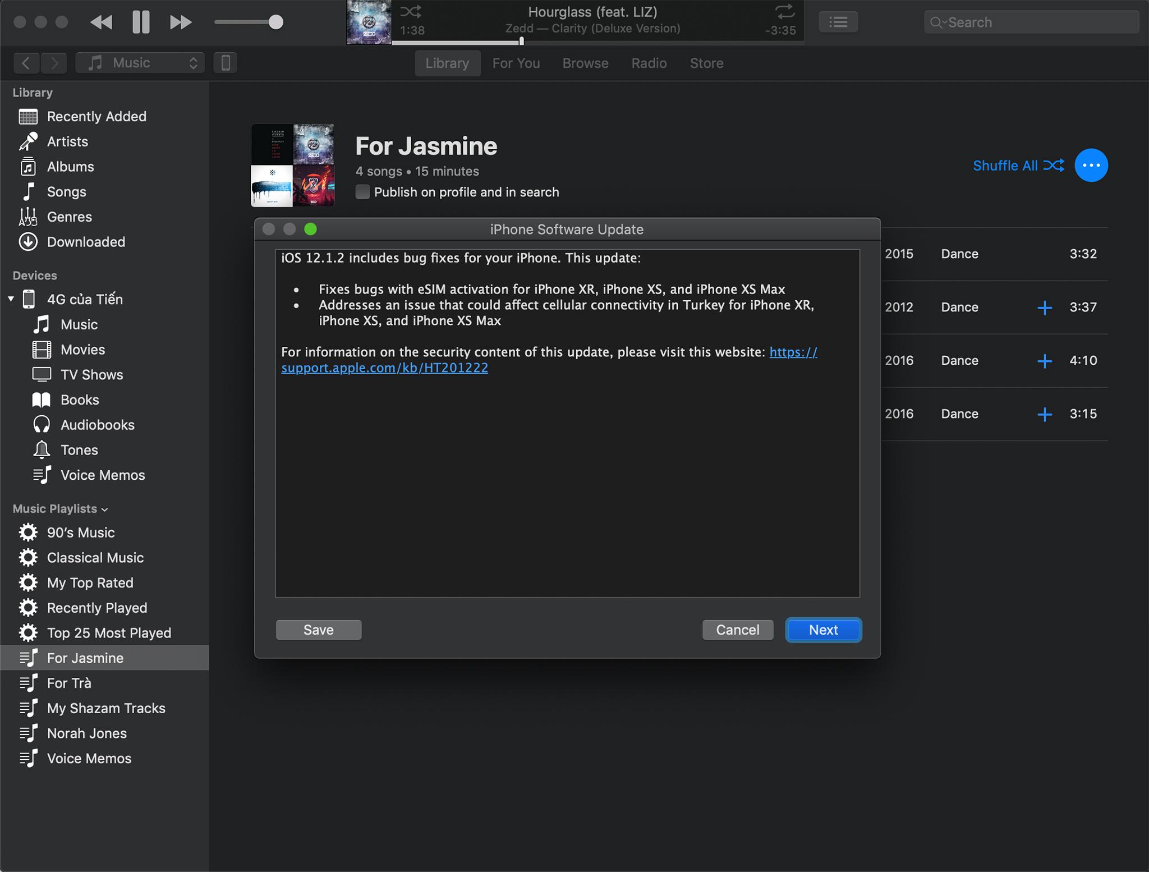Open the Browse tab
Screen dimensions: 1149x872
[586, 63]
